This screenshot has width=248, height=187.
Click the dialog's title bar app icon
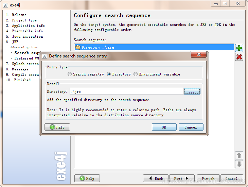coord(45,56)
